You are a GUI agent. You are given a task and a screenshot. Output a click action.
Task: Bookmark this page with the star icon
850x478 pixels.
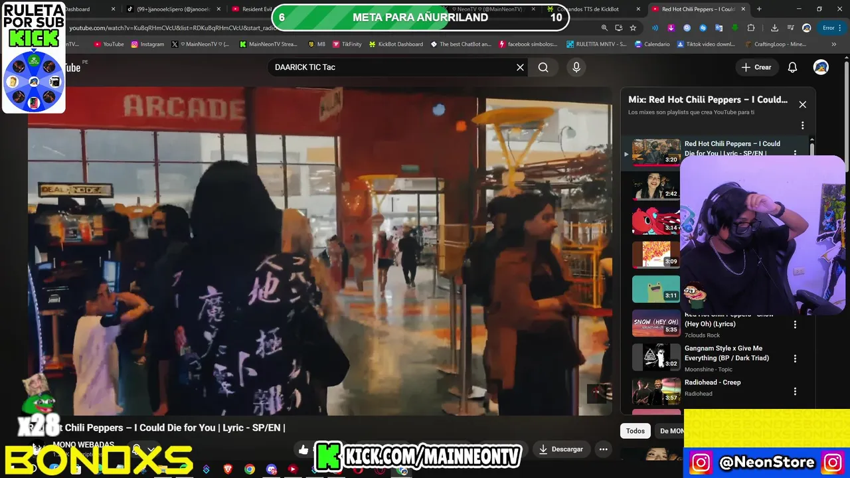(633, 28)
